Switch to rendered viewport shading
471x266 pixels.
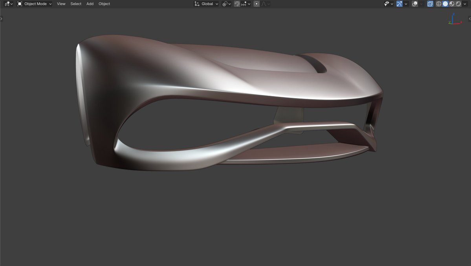pyautogui.click(x=458, y=4)
